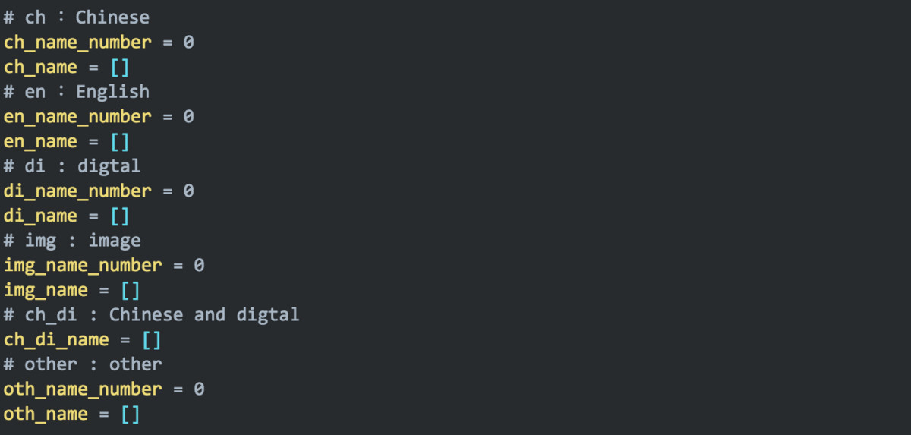Click the comment line '# ch : Chinese'

point(77,17)
